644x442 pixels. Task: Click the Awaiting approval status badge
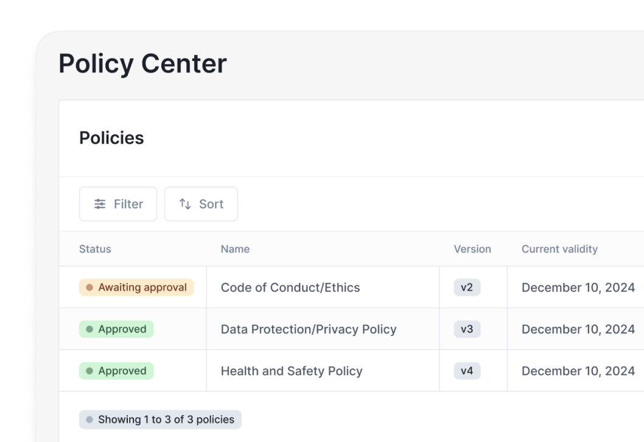click(x=136, y=287)
